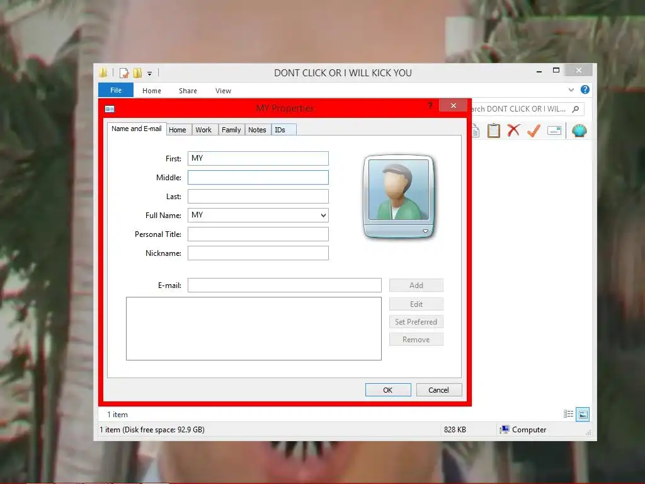Screen dimensions: 645x484
Task: Close the MY Properties dialog
Action: (x=454, y=106)
